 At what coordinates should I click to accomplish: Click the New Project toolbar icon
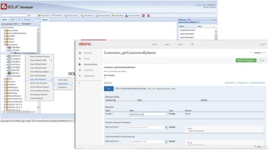point(39,15)
